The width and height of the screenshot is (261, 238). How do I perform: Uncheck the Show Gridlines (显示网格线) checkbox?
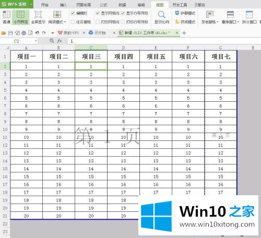[98, 13]
